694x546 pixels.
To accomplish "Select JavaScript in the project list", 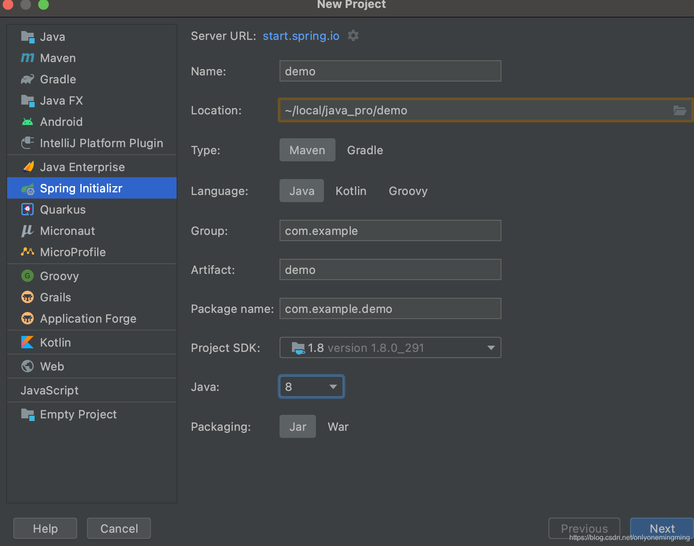I will [x=92, y=390].
